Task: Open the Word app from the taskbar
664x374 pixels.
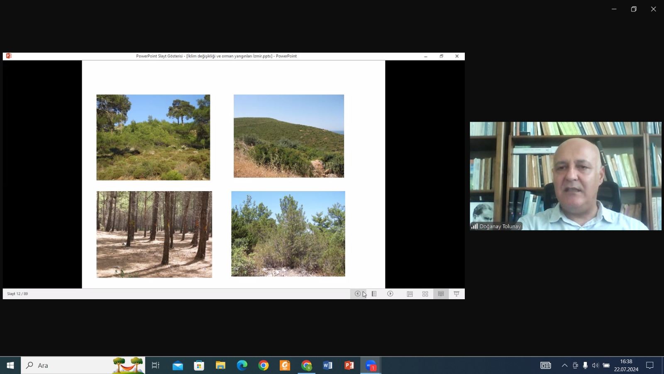Action: (327, 366)
